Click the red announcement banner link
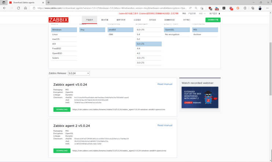Image resolution: width=272 pixels, height=162 pixels. click(x=149, y=14)
